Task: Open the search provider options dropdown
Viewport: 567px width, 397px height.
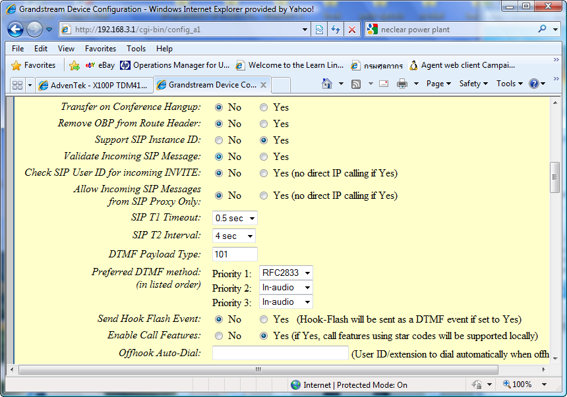Action: pos(555,29)
